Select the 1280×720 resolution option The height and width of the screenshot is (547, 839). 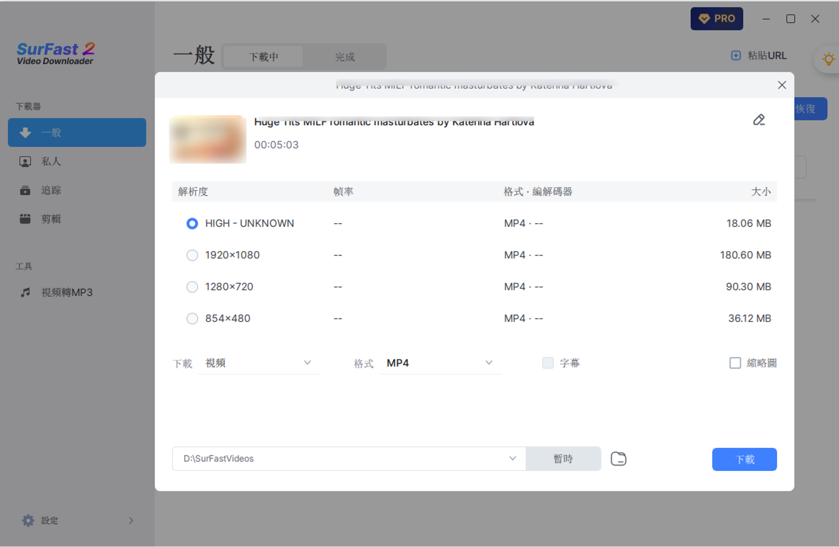tap(192, 287)
